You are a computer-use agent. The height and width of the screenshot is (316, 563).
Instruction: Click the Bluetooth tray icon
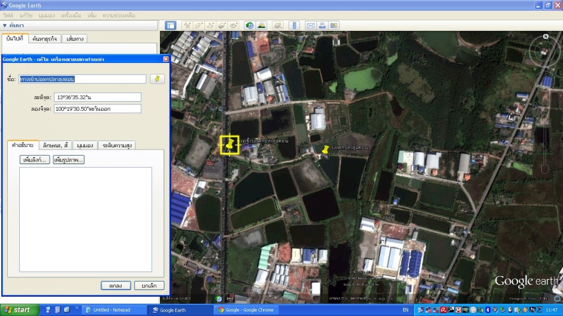click(488, 310)
